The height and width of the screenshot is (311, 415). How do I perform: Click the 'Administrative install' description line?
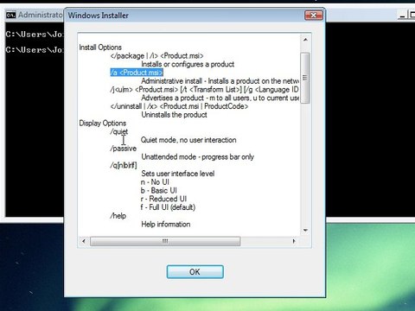coord(220,81)
